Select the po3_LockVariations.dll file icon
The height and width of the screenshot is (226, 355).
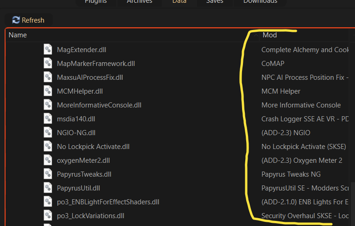click(x=48, y=215)
